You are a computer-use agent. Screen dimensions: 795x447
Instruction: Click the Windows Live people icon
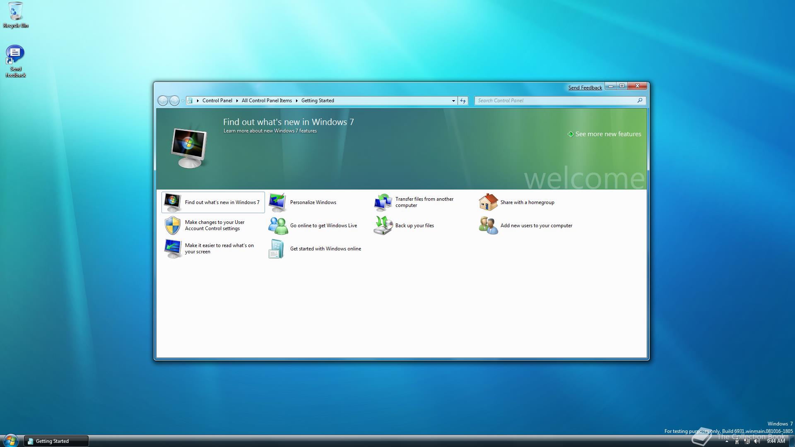(x=278, y=226)
